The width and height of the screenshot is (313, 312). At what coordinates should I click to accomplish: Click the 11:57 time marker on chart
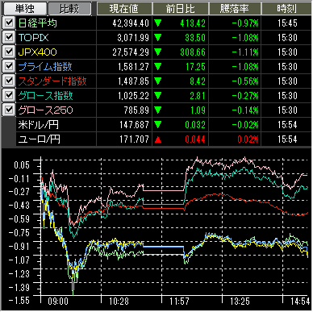(x=179, y=302)
